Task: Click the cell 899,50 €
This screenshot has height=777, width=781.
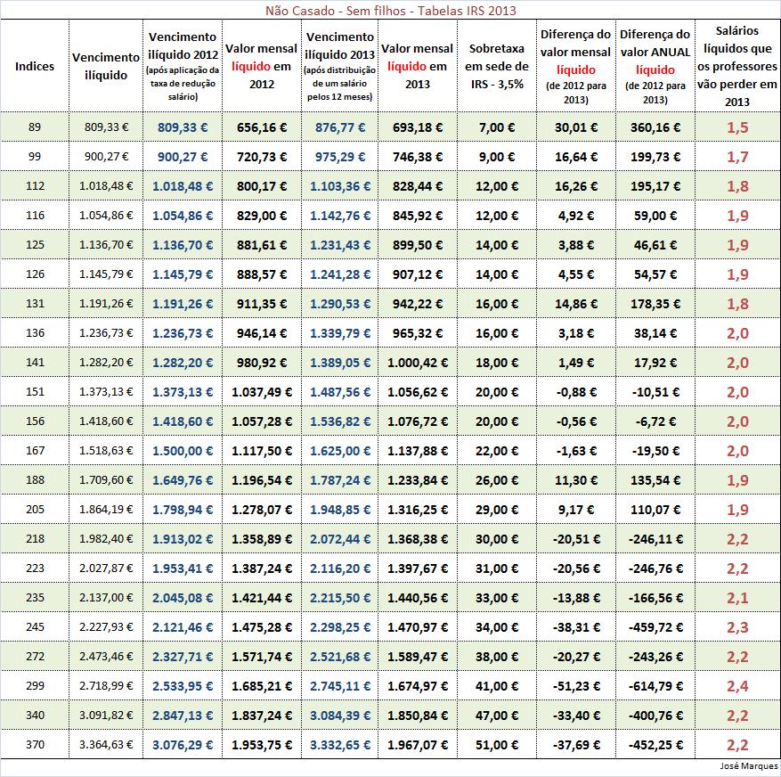Action: 418,245
